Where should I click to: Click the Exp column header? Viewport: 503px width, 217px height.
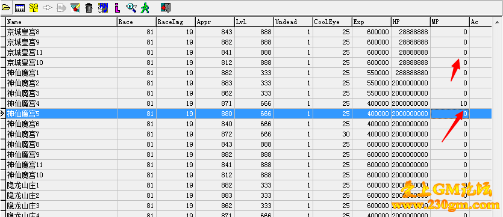372,22
